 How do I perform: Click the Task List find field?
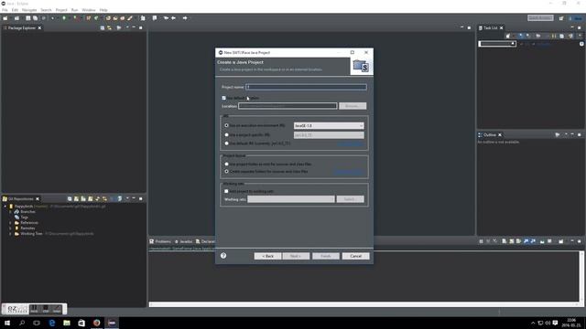point(497,44)
